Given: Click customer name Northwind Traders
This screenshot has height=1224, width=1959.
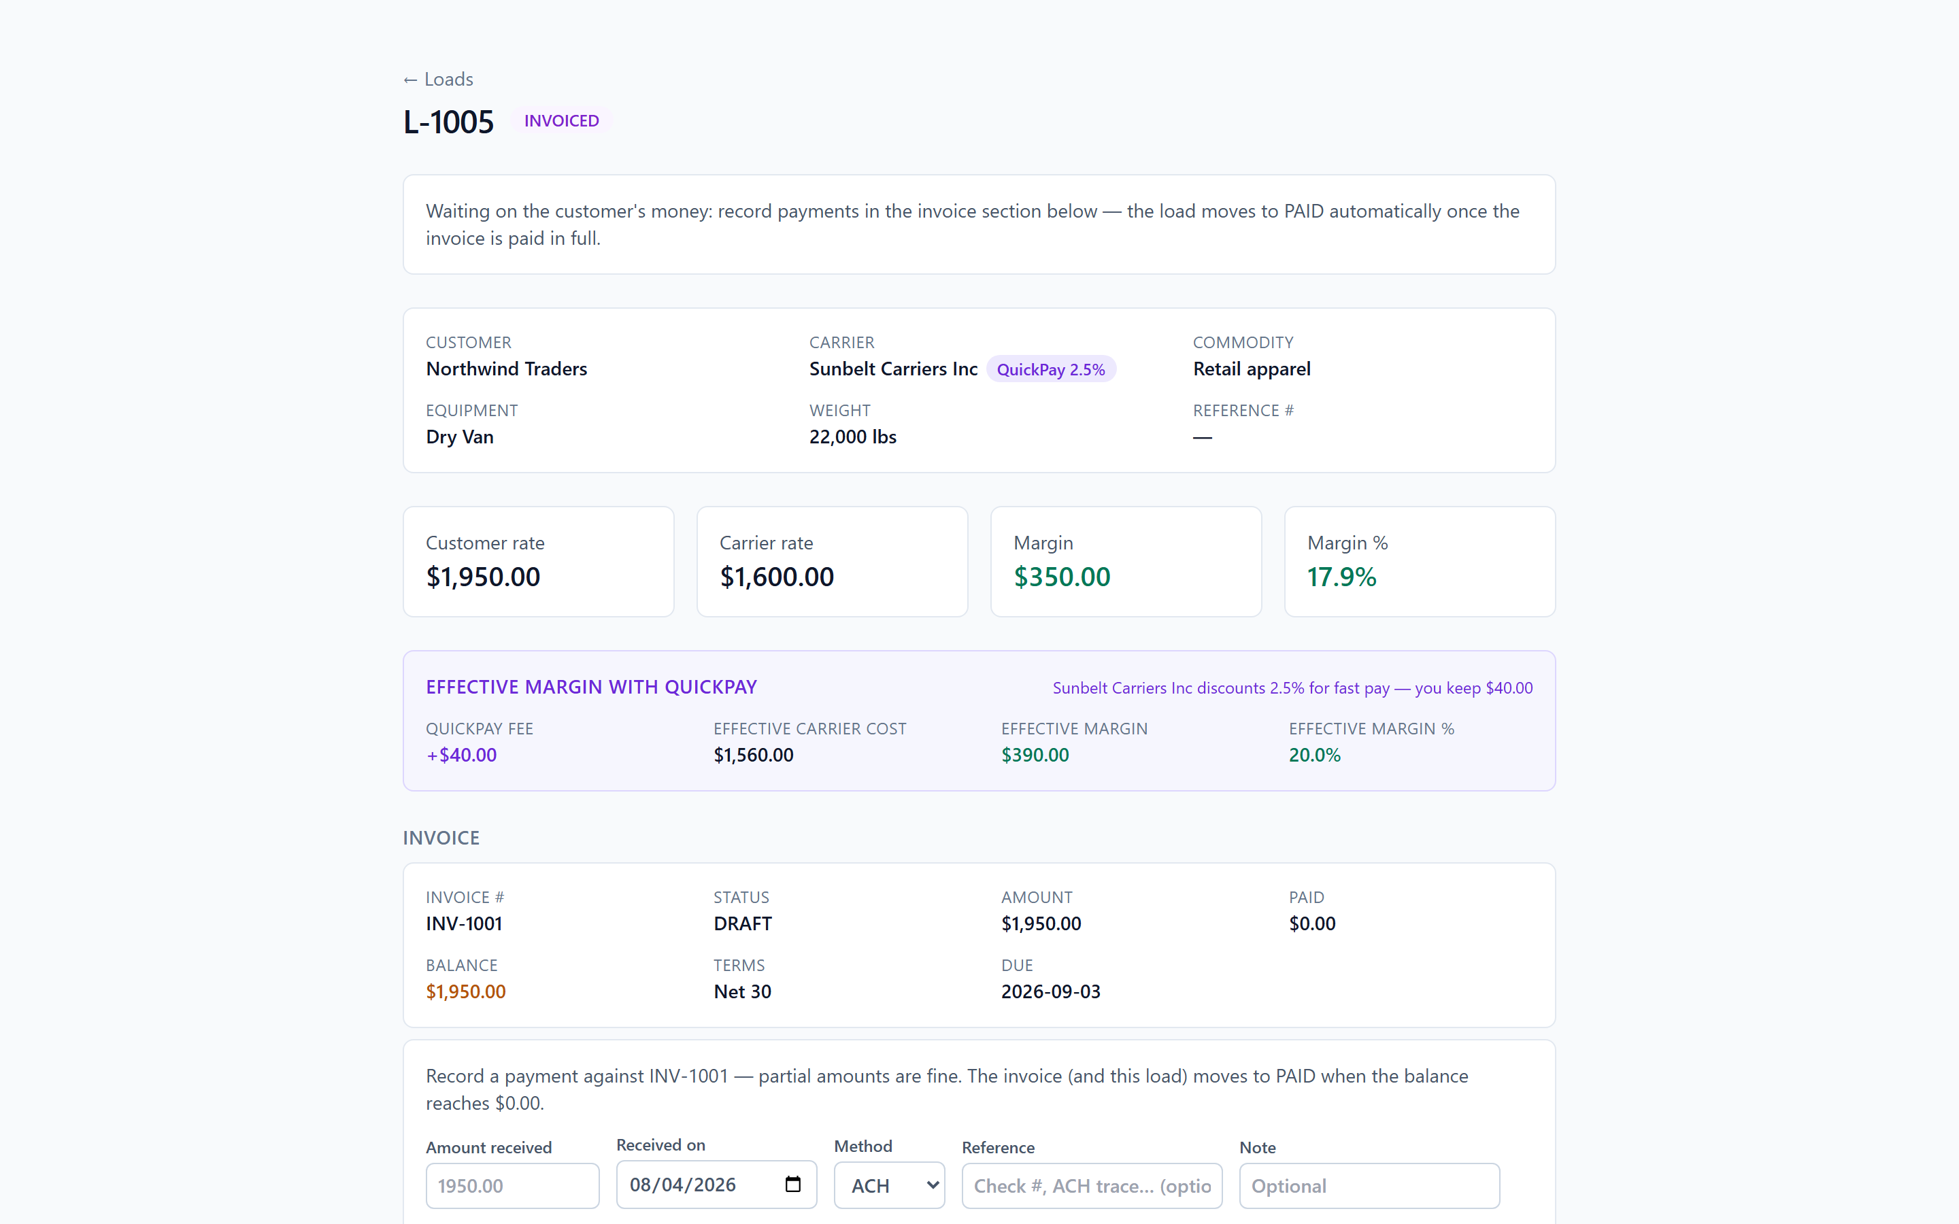Looking at the screenshot, I should pos(506,369).
